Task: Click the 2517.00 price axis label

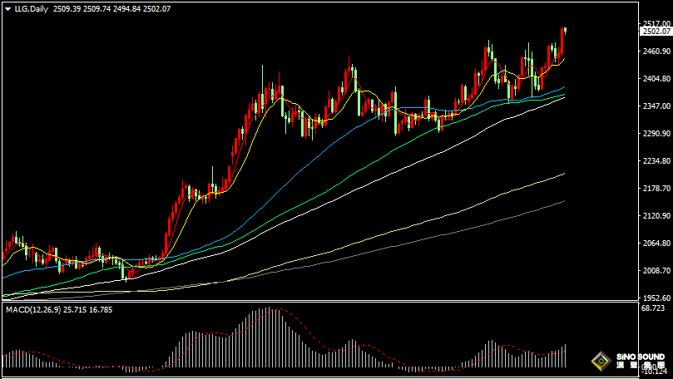Action: [656, 23]
